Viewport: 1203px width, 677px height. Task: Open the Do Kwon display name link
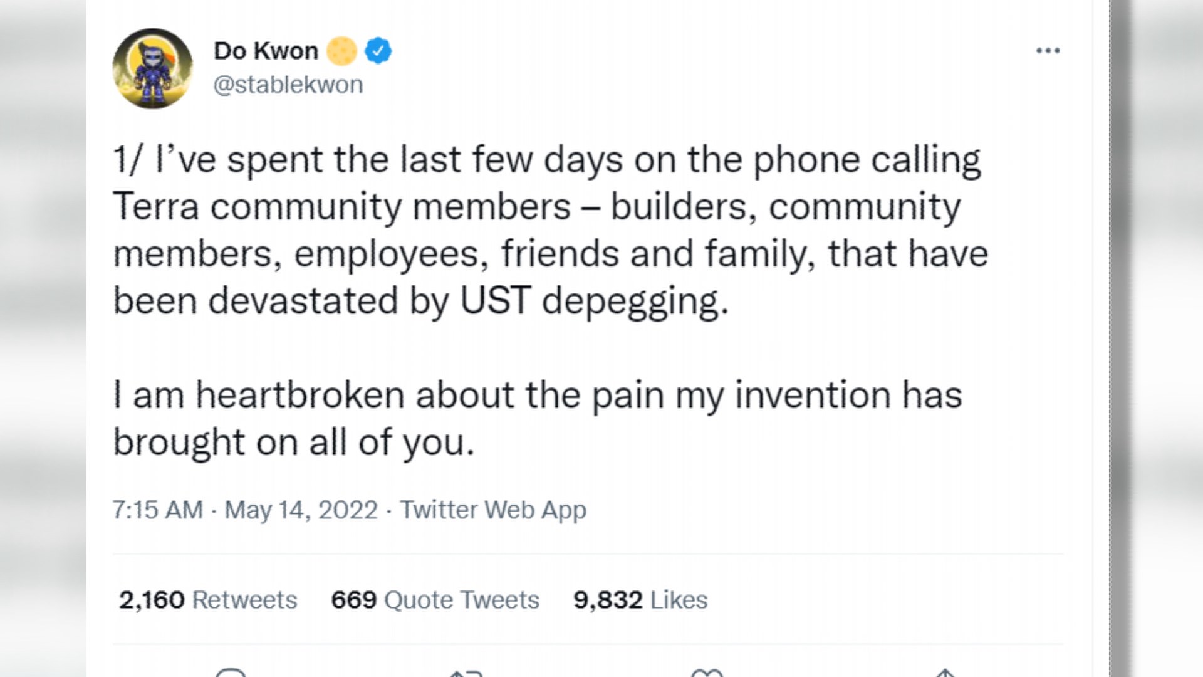[266, 51]
